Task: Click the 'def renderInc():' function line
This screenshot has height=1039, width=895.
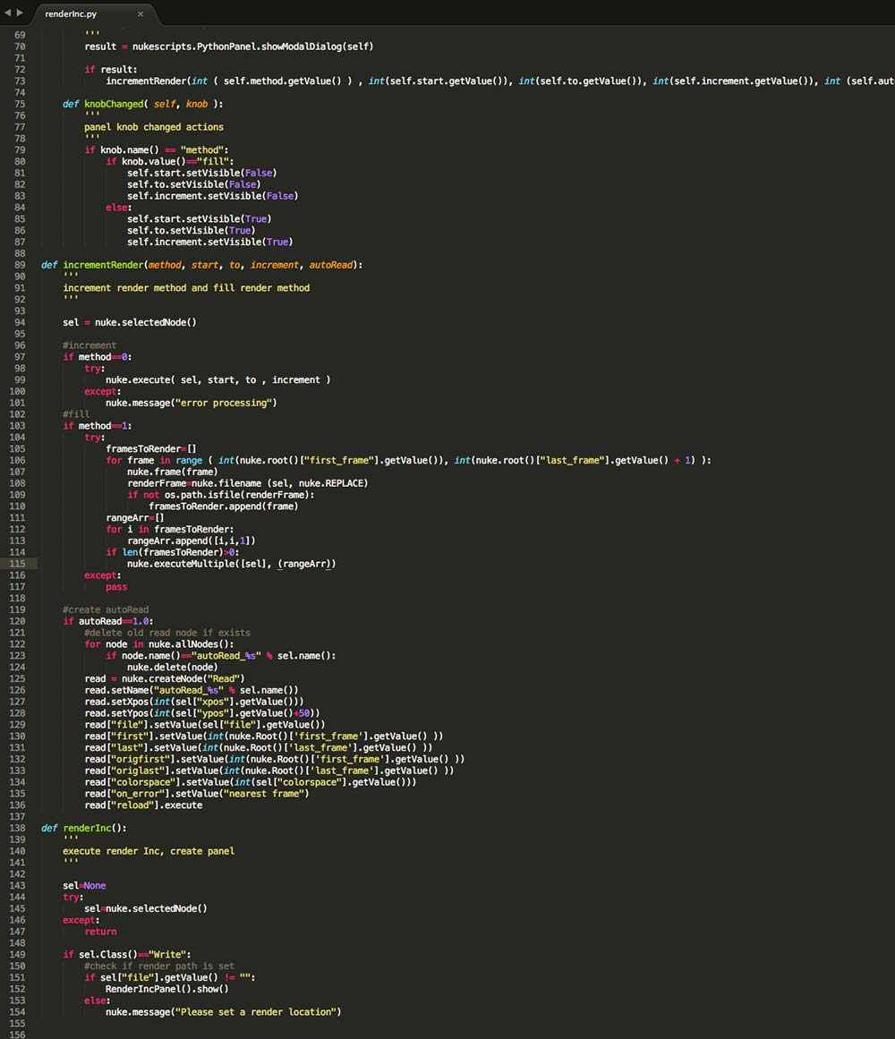Action: (x=83, y=829)
